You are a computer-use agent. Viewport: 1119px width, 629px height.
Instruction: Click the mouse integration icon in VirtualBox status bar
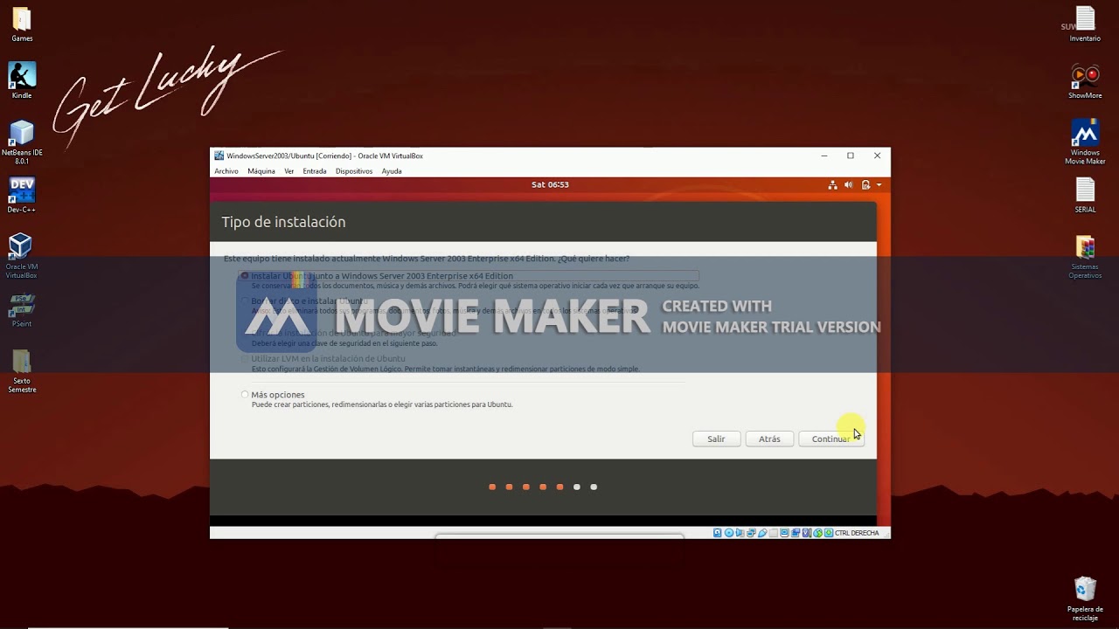tap(818, 532)
